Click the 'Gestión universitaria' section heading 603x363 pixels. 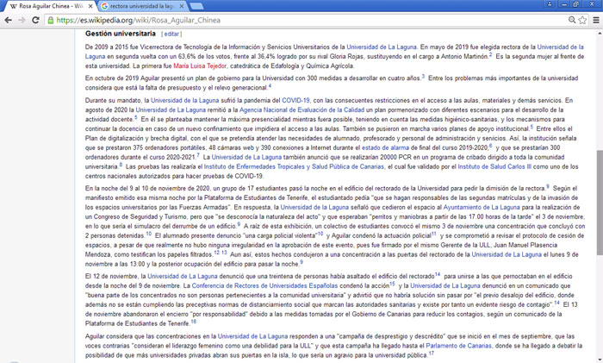[121, 34]
